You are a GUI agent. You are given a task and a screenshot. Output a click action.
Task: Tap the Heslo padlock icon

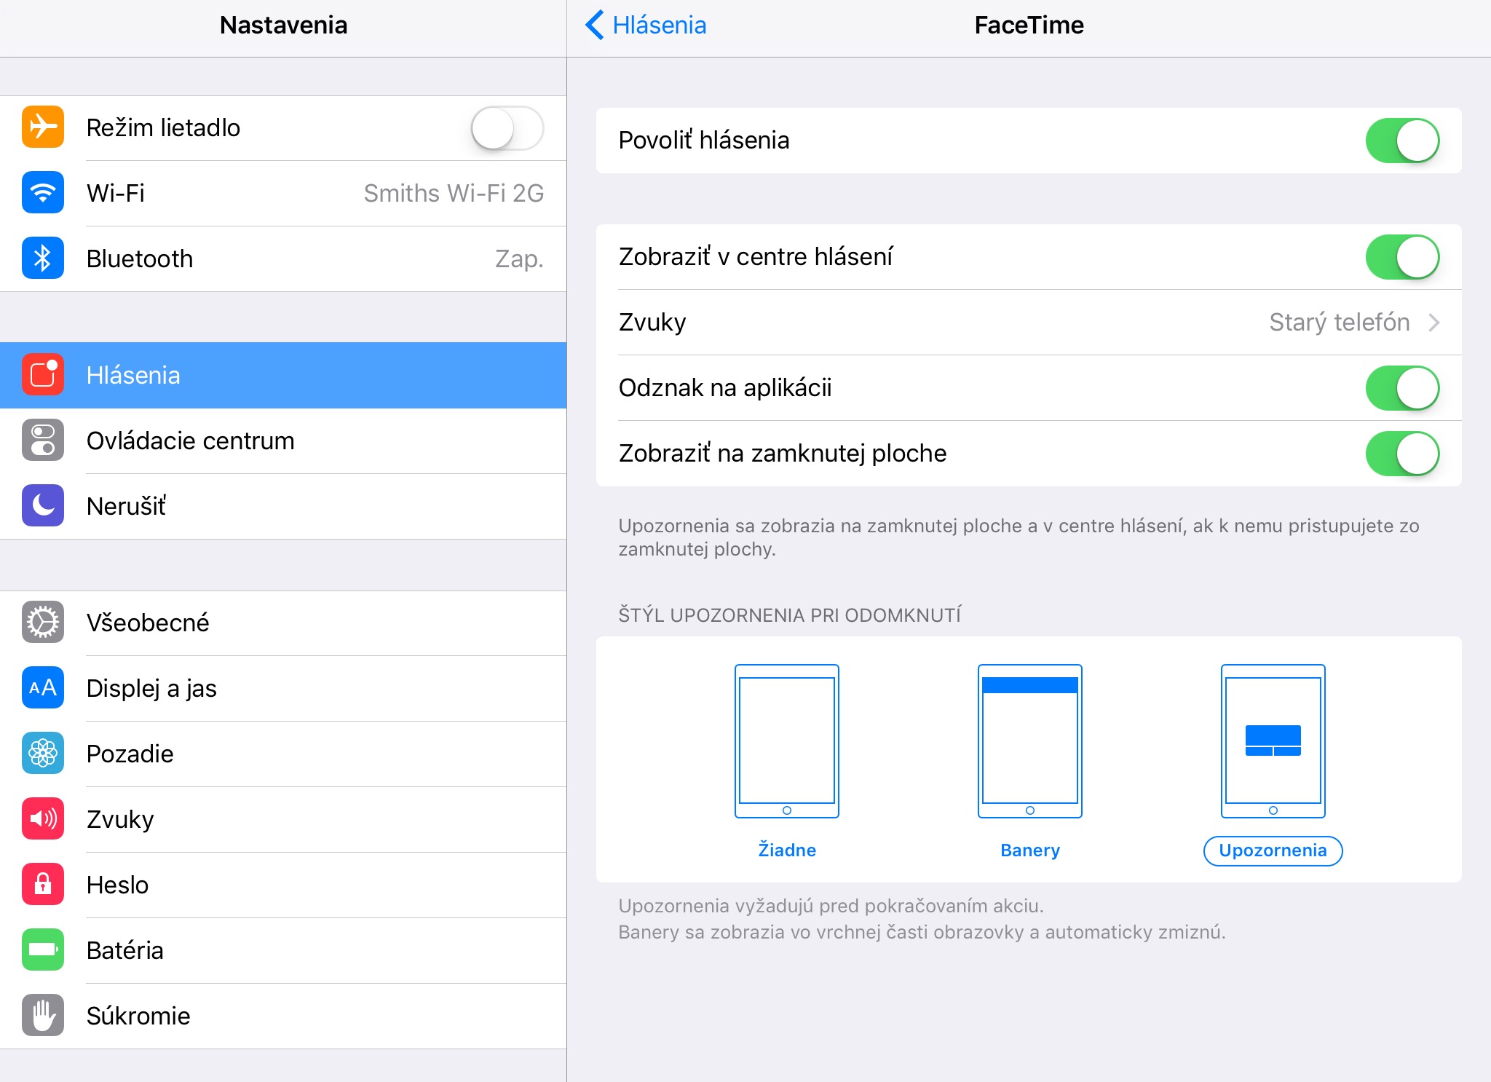tap(43, 885)
